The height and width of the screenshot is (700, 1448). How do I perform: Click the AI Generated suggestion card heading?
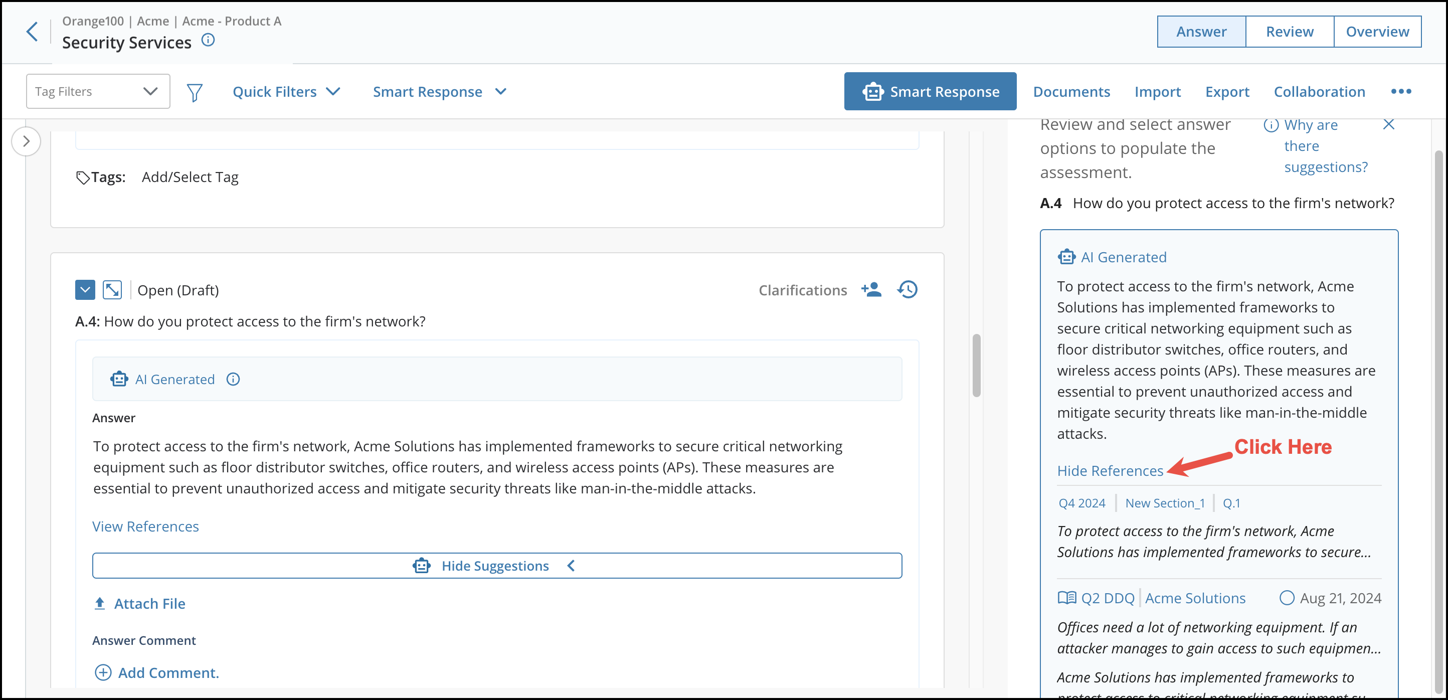coord(1124,258)
